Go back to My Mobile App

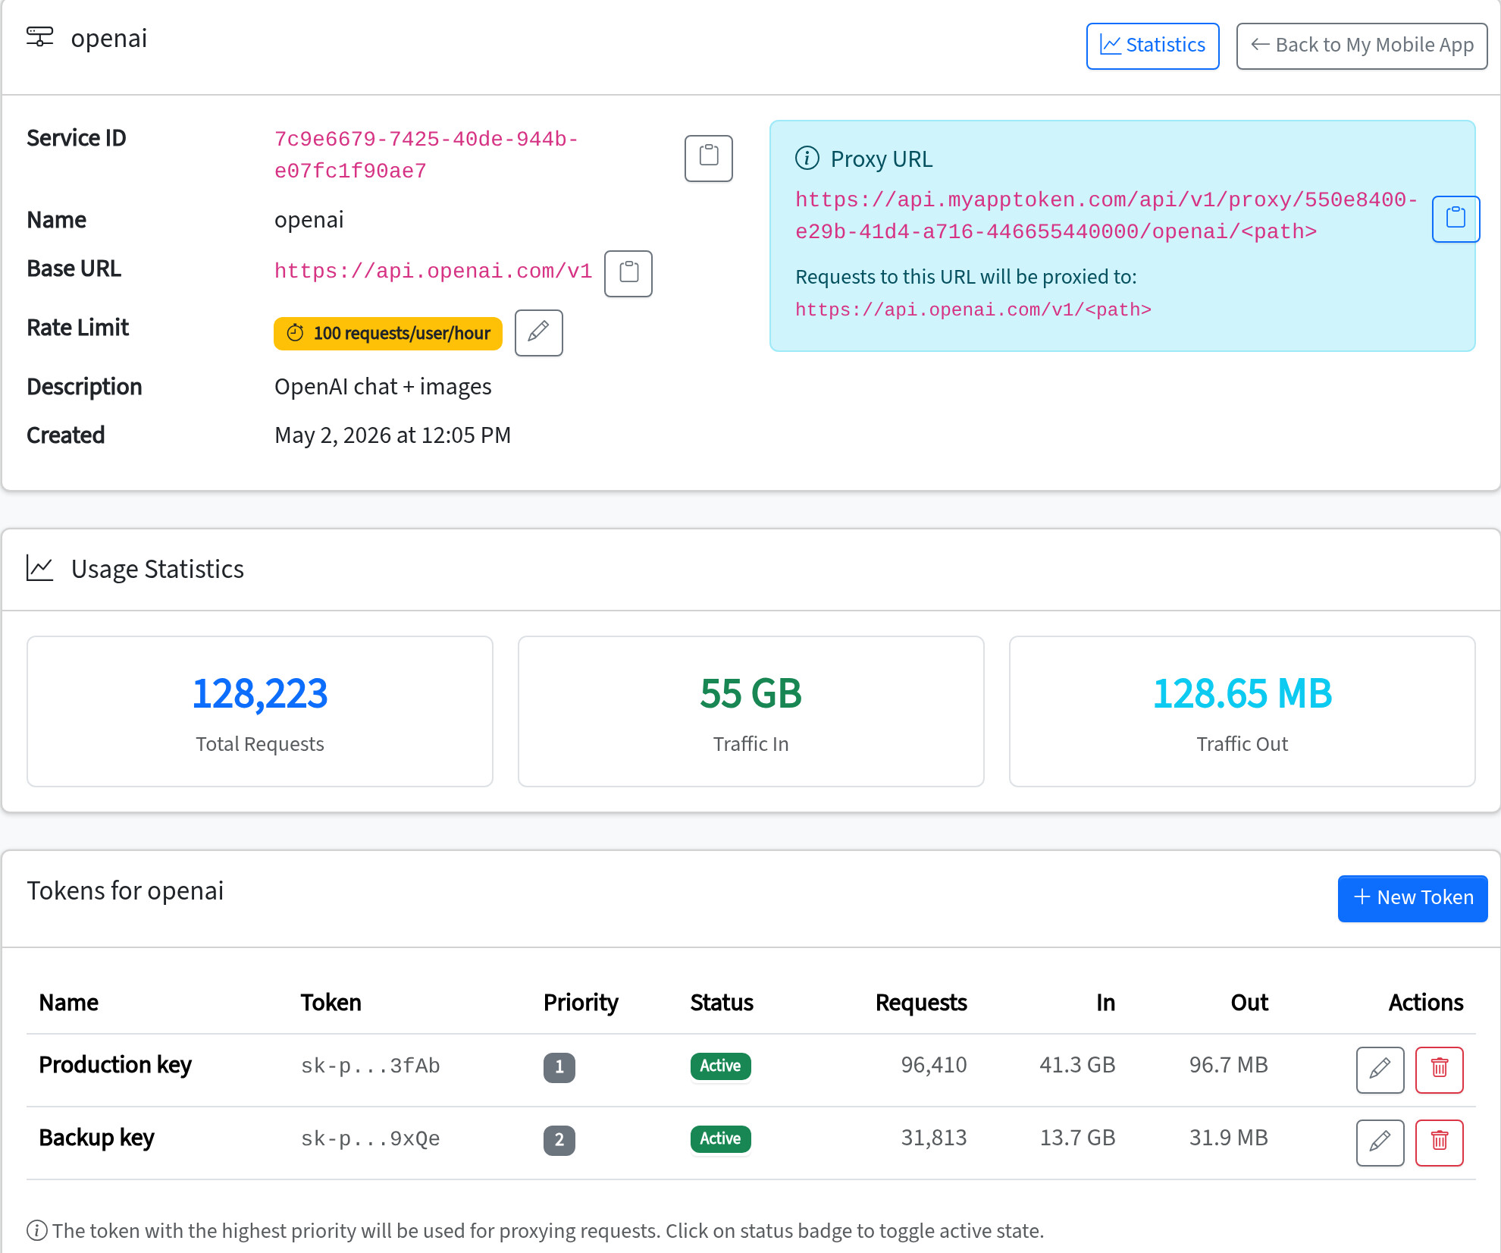pos(1362,46)
